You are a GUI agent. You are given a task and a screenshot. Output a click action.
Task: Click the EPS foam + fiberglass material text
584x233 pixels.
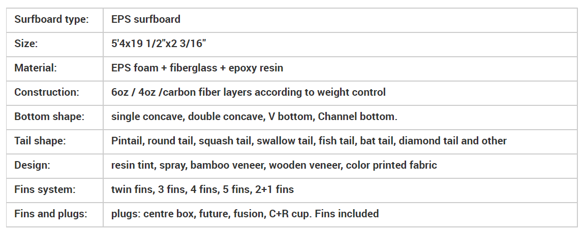pos(197,68)
